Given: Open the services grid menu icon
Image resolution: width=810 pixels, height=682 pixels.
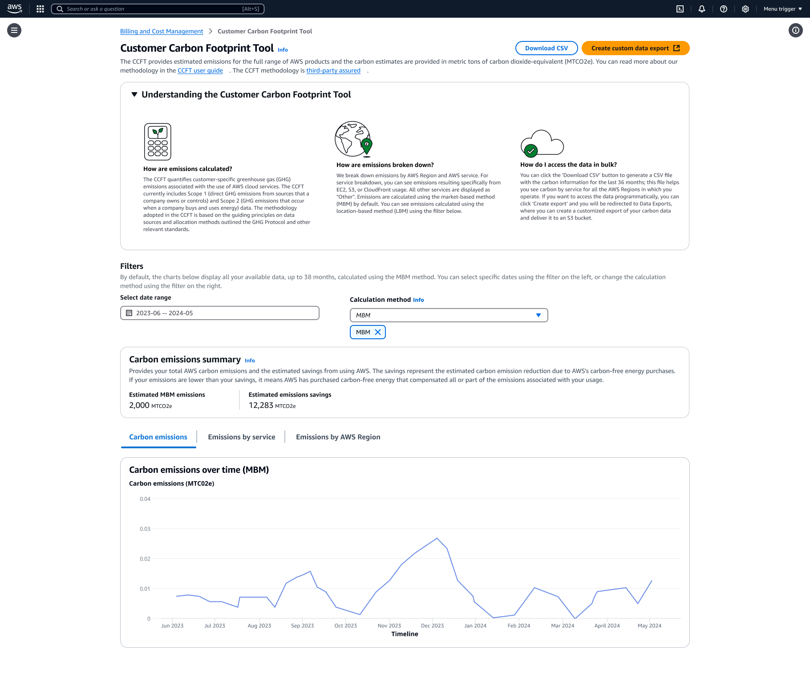Looking at the screenshot, I should point(40,9).
